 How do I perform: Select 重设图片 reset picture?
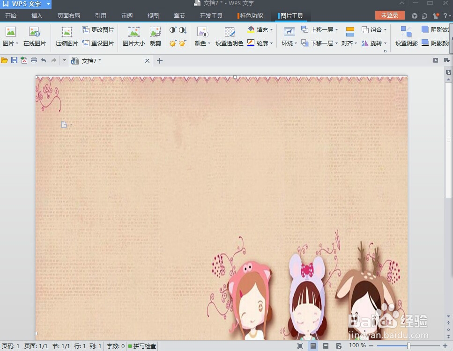(98, 43)
